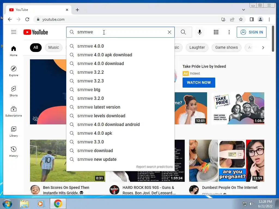Open the Chrome profile avatar
The height and width of the screenshot is (209, 279).
pyautogui.click(x=260, y=19)
